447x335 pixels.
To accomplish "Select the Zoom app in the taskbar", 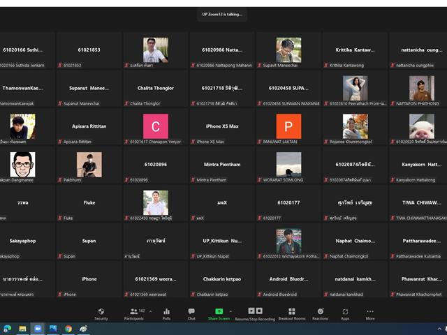I will click(38, 329).
